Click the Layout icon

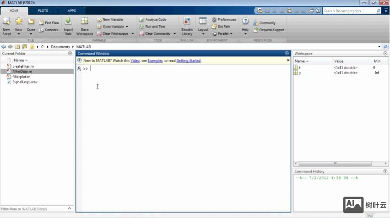203,22
